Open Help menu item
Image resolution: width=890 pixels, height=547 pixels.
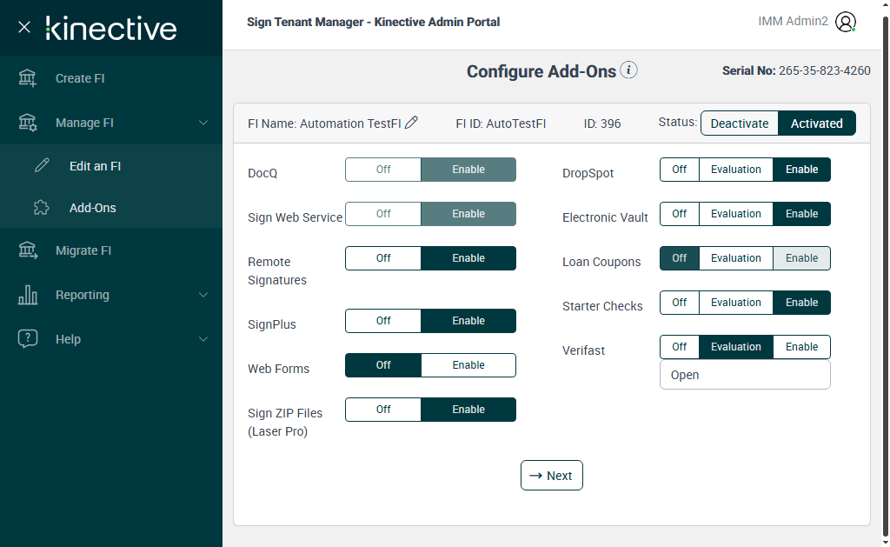pos(111,339)
